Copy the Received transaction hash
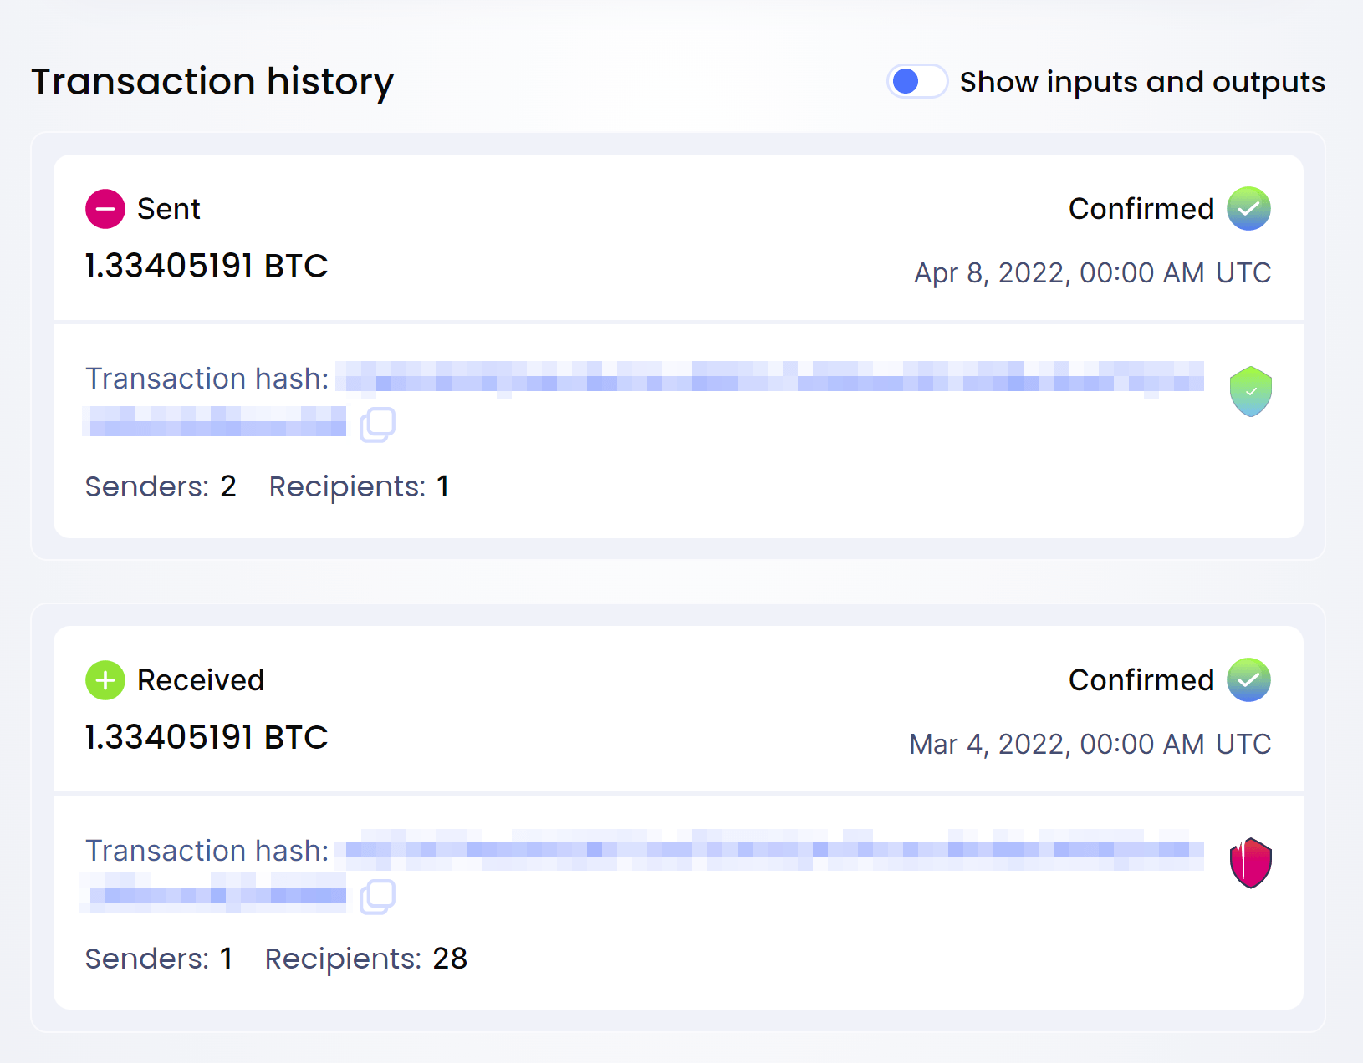1363x1063 pixels. (x=377, y=897)
